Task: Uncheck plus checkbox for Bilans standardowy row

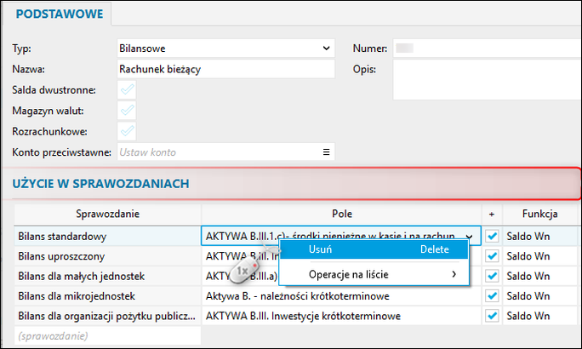Action: tap(492, 236)
